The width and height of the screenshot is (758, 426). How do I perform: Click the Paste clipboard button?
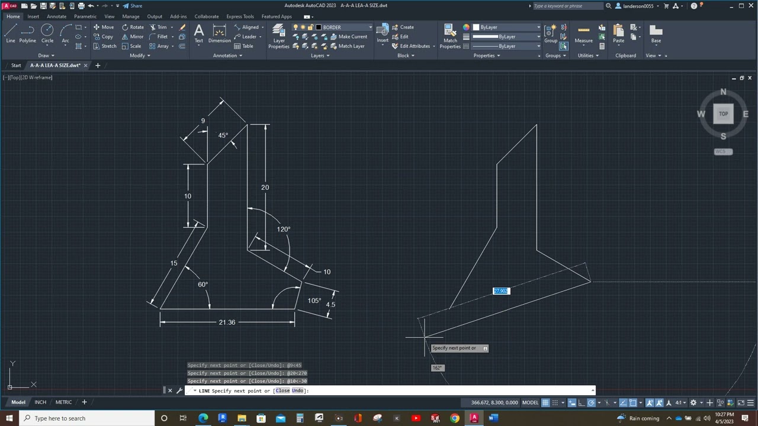[618, 33]
